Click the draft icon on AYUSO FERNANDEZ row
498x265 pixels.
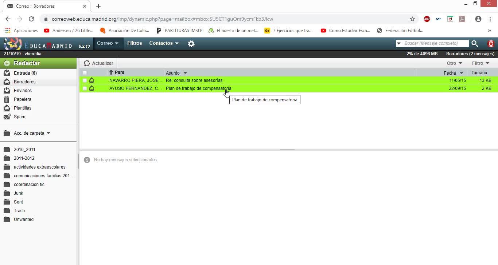92,88
